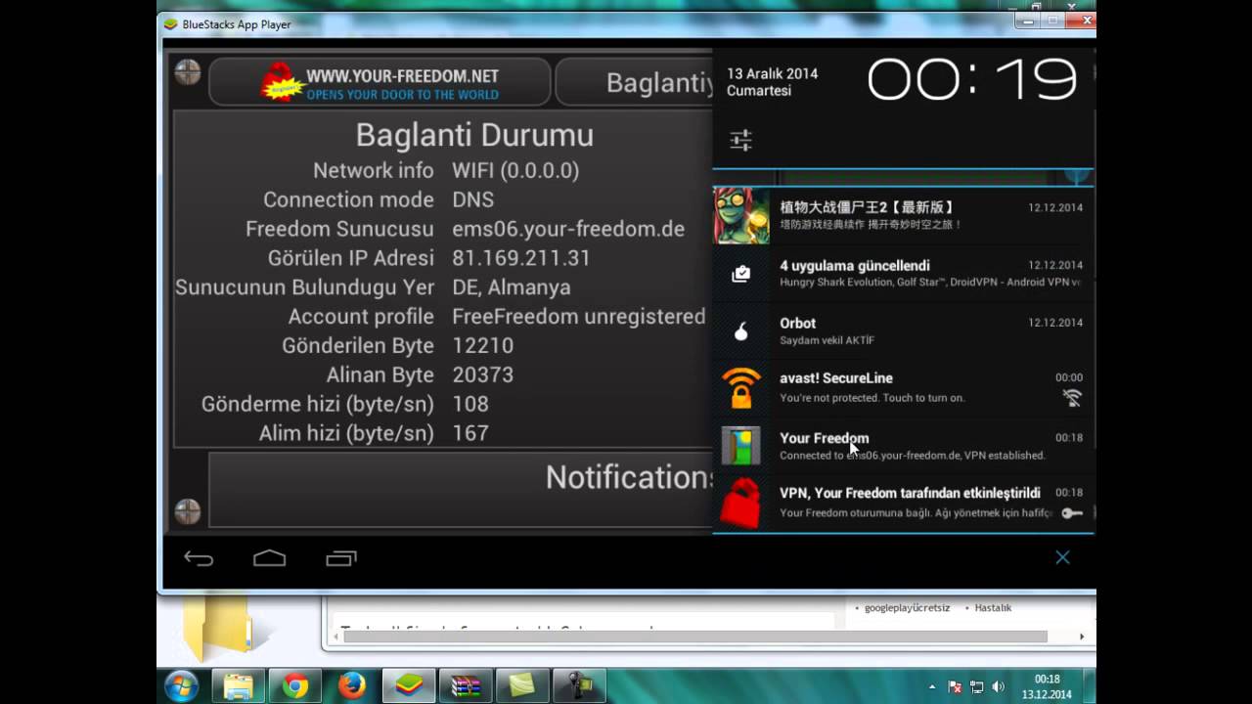Screen dimensions: 1252x704
Task: Open the camera recorder taskbar icon
Action: coord(579,685)
